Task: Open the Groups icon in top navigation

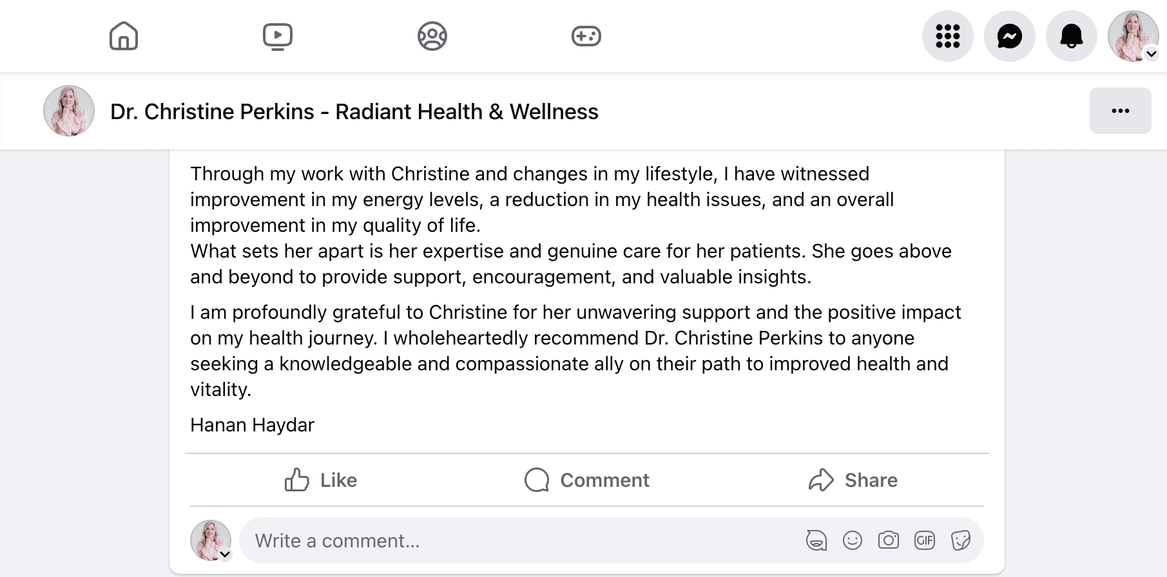Action: (432, 36)
